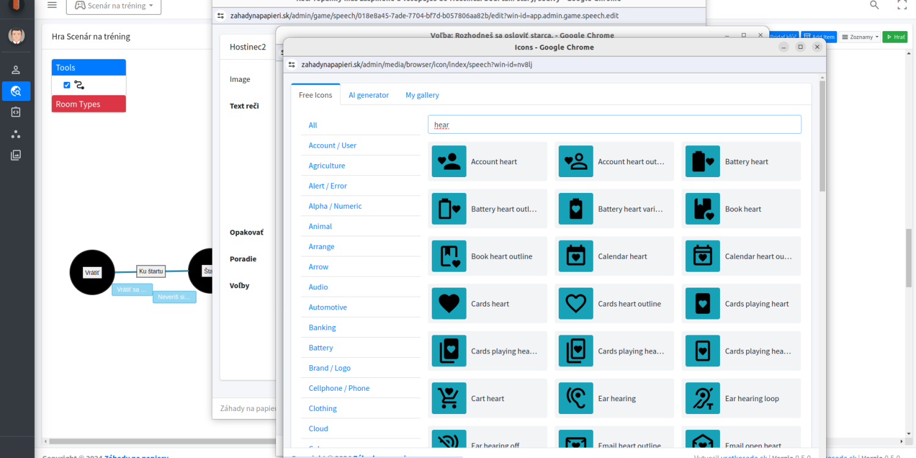
Task: Filter icons by Animal category
Action: [x=320, y=226]
